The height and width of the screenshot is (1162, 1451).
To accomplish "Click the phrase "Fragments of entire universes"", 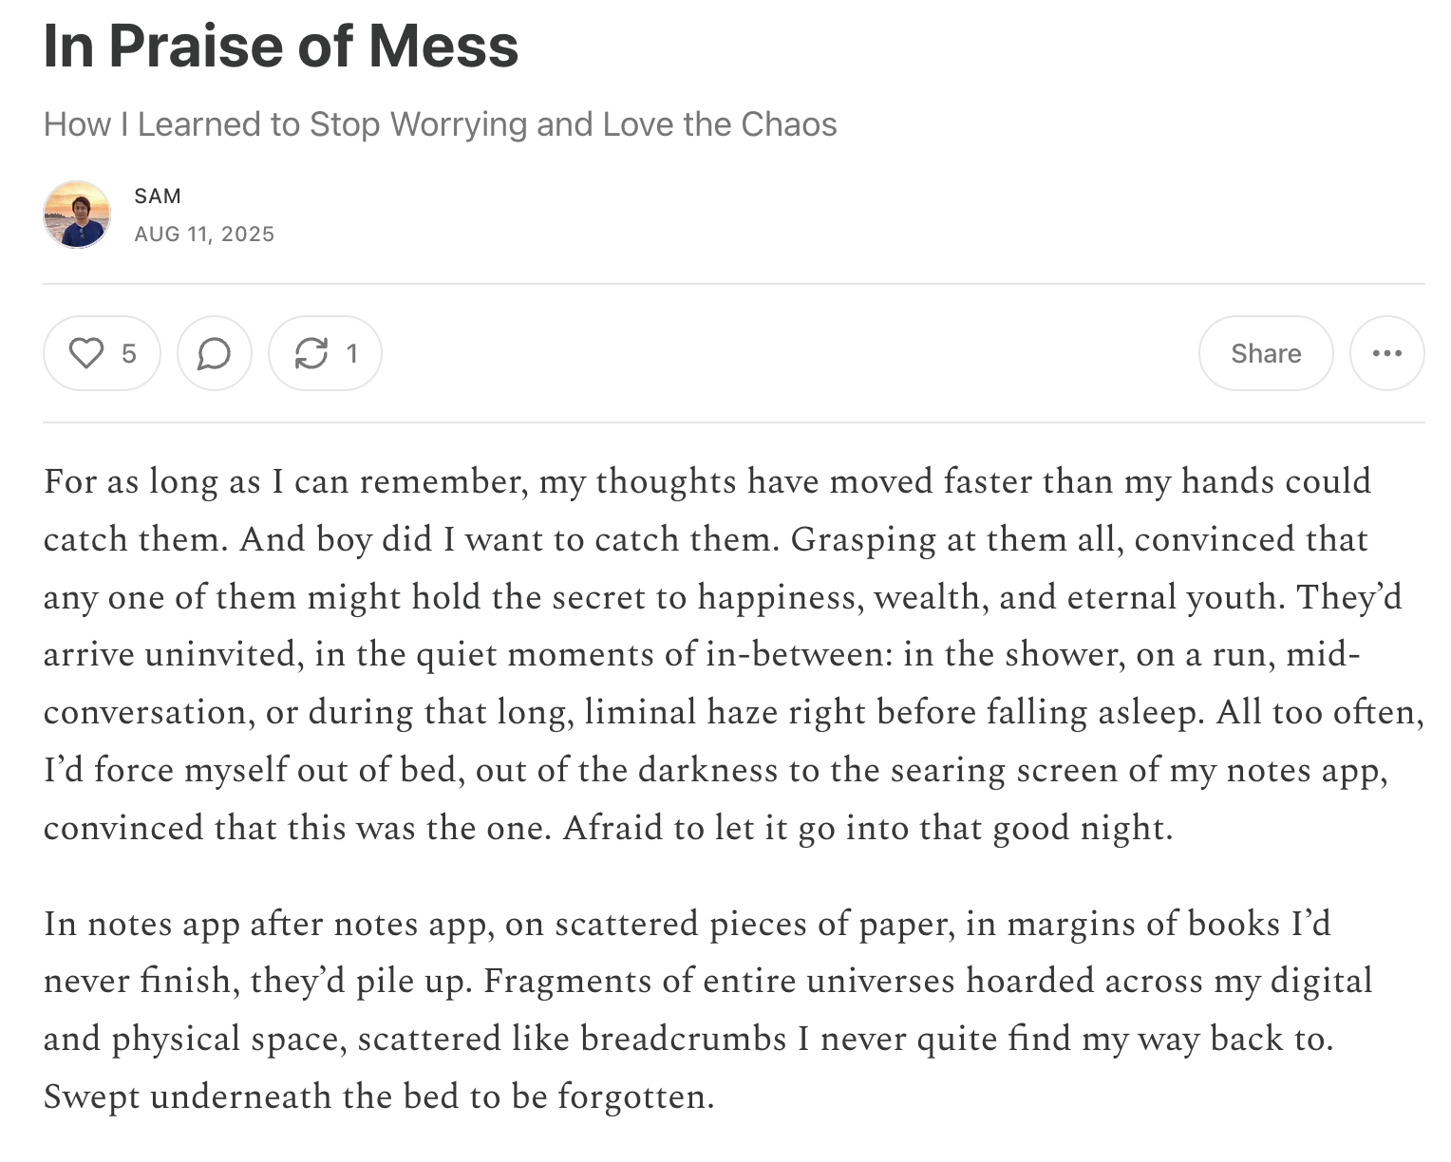I will click(719, 981).
